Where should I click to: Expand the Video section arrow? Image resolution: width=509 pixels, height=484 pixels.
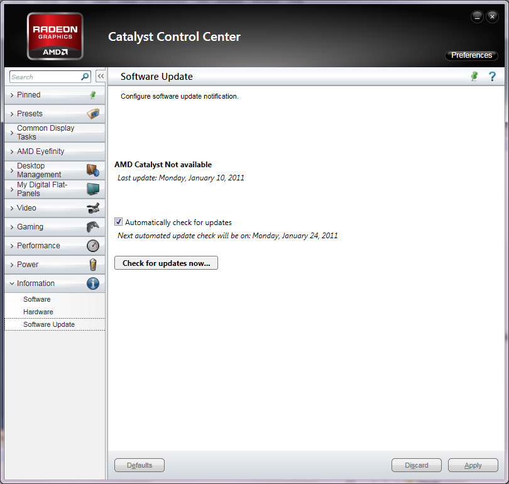coord(12,208)
